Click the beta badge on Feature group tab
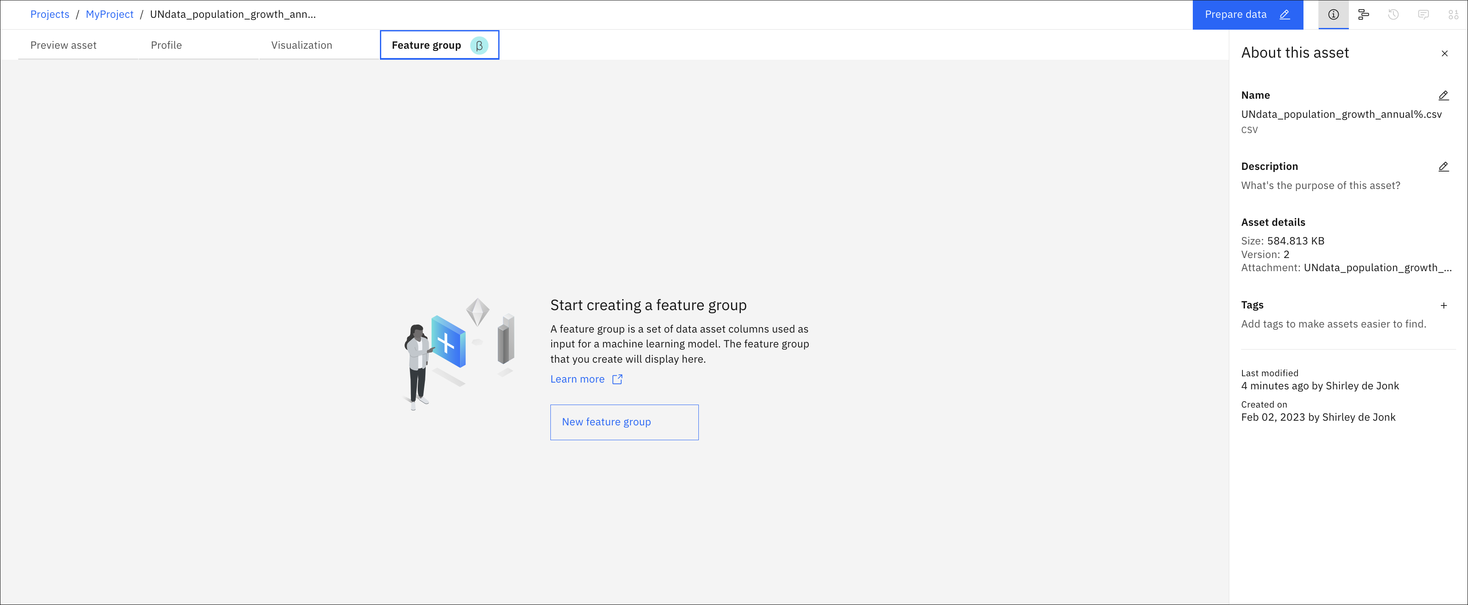The height and width of the screenshot is (605, 1468). tap(479, 45)
